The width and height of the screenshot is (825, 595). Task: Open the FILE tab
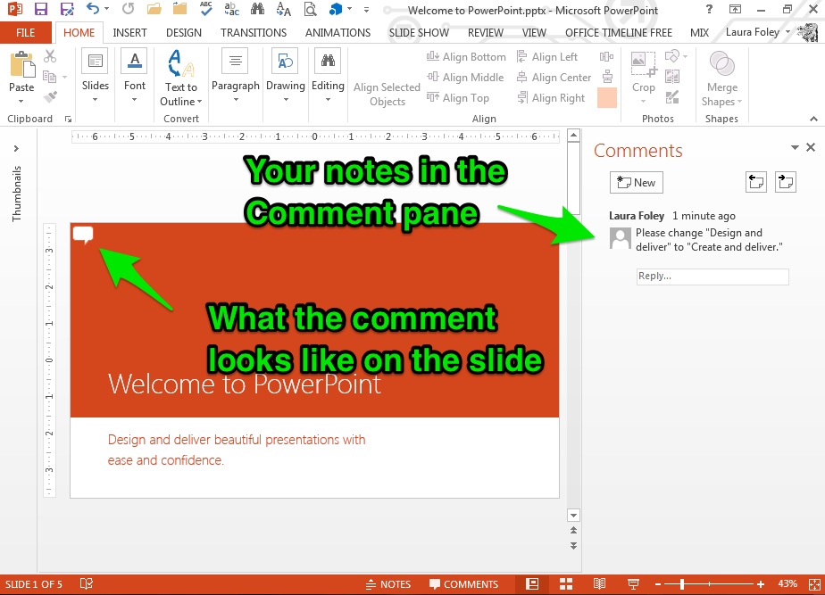tap(26, 33)
